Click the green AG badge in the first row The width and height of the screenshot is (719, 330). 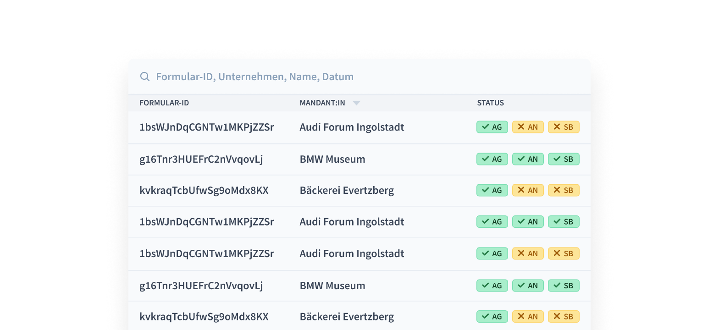[x=492, y=127]
